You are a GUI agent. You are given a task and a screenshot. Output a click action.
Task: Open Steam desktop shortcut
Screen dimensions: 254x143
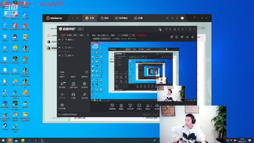coord(5,126)
